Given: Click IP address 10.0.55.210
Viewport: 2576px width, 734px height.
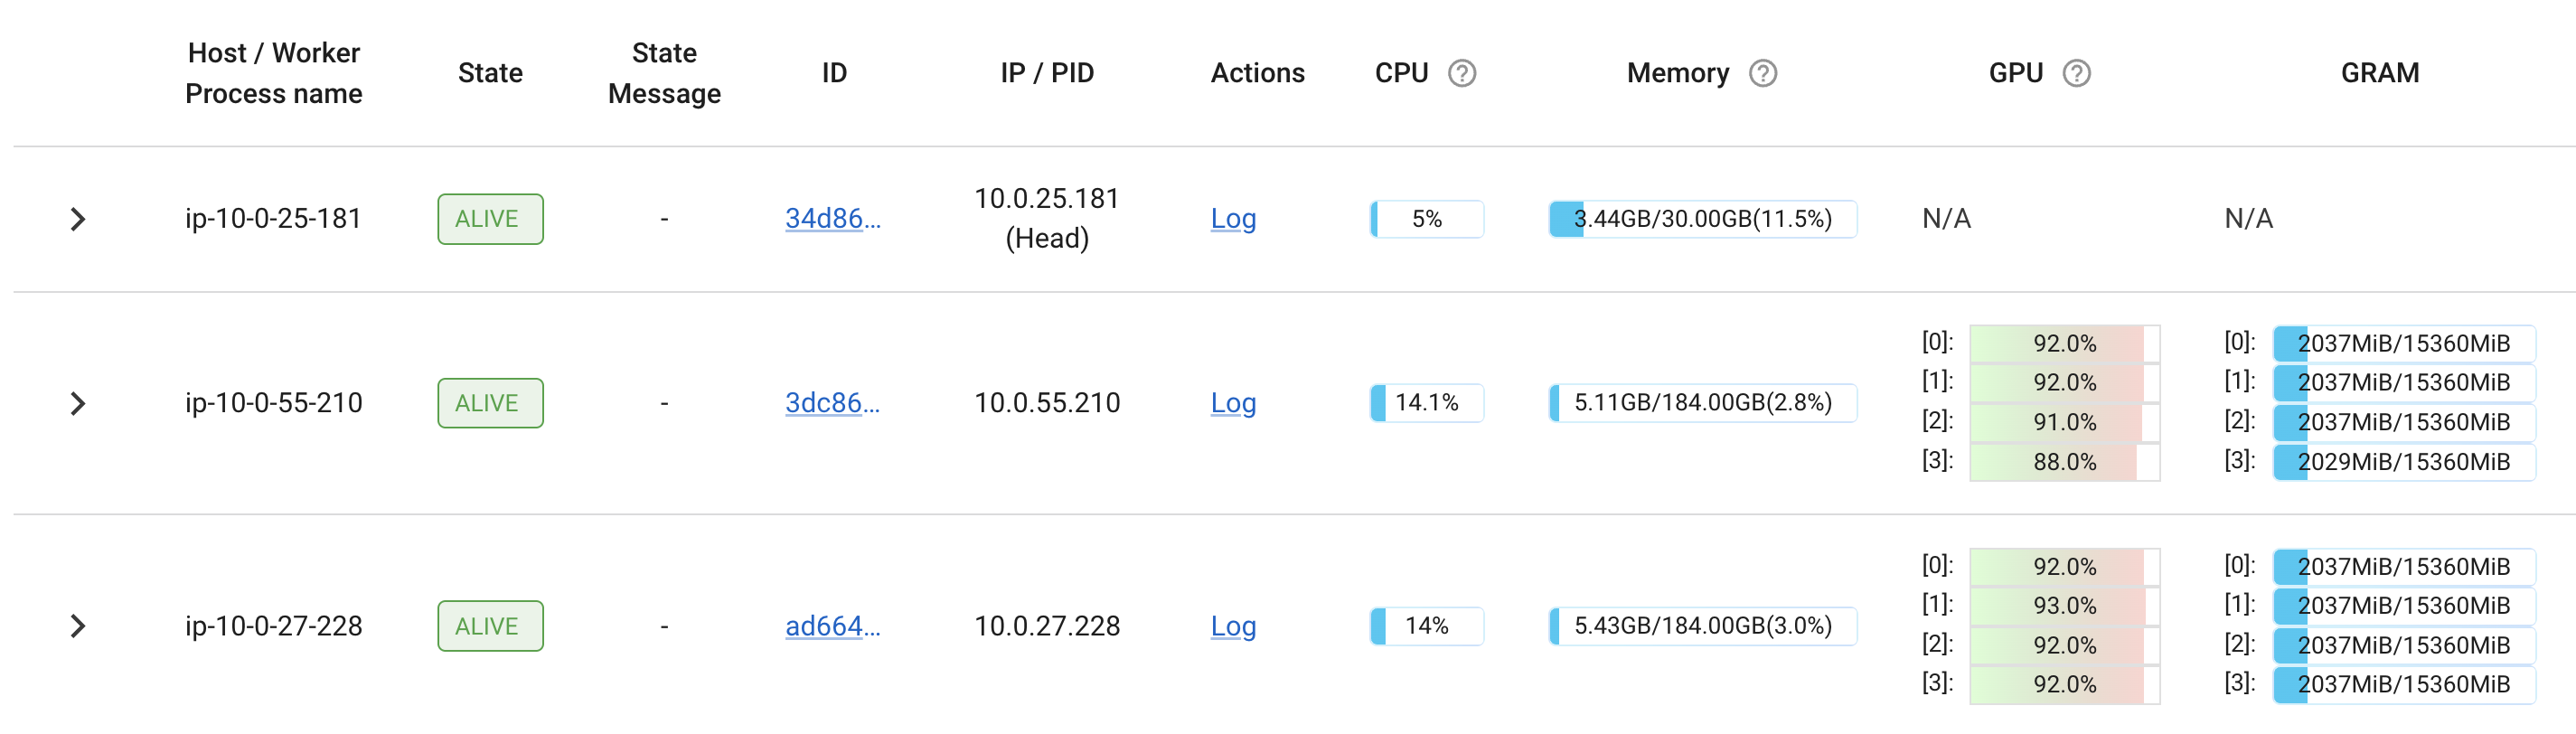Looking at the screenshot, I should coord(1047,403).
